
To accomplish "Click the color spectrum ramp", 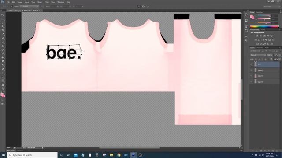I will [x=264, y=27].
